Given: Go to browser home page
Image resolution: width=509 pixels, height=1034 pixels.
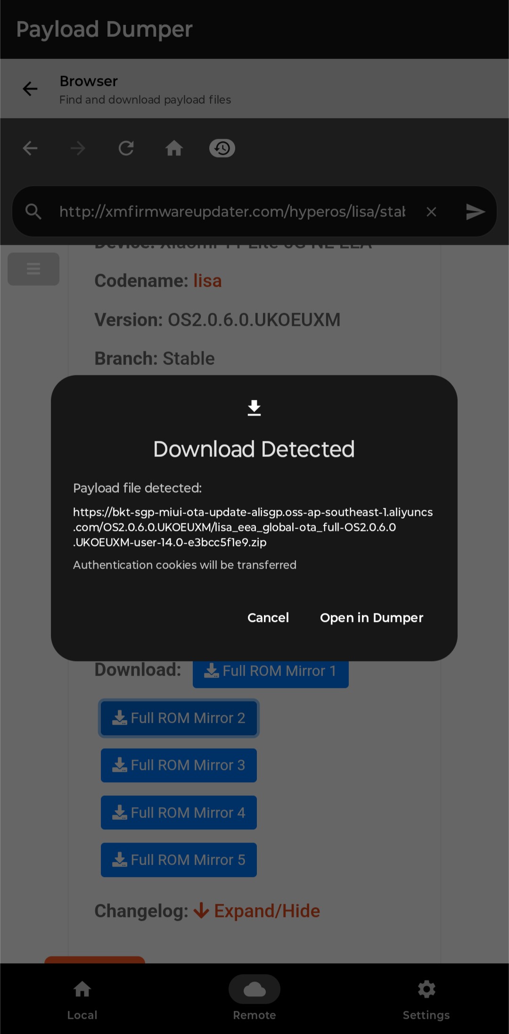Looking at the screenshot, I should [174, 148].
